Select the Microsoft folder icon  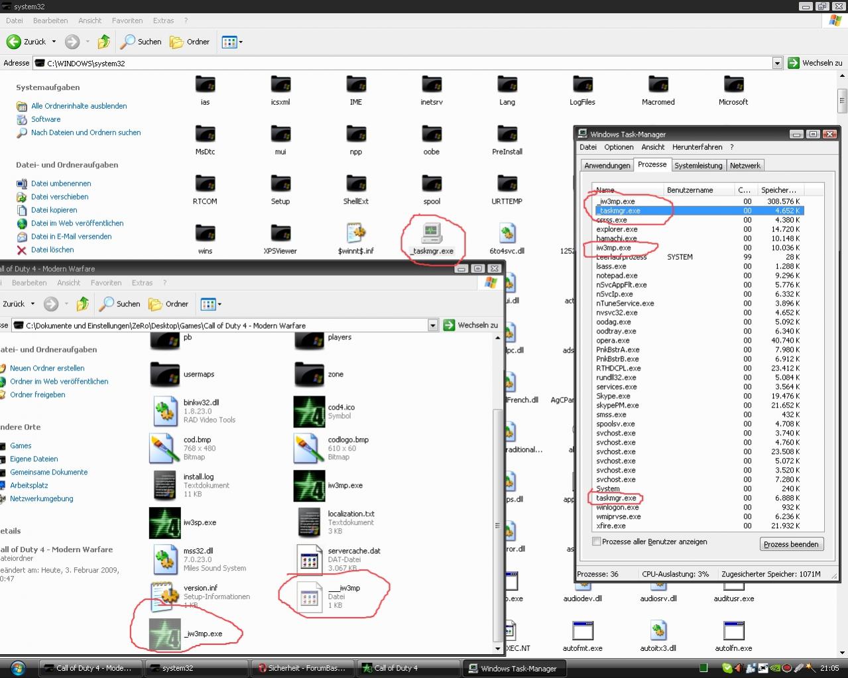pos(734,85)
